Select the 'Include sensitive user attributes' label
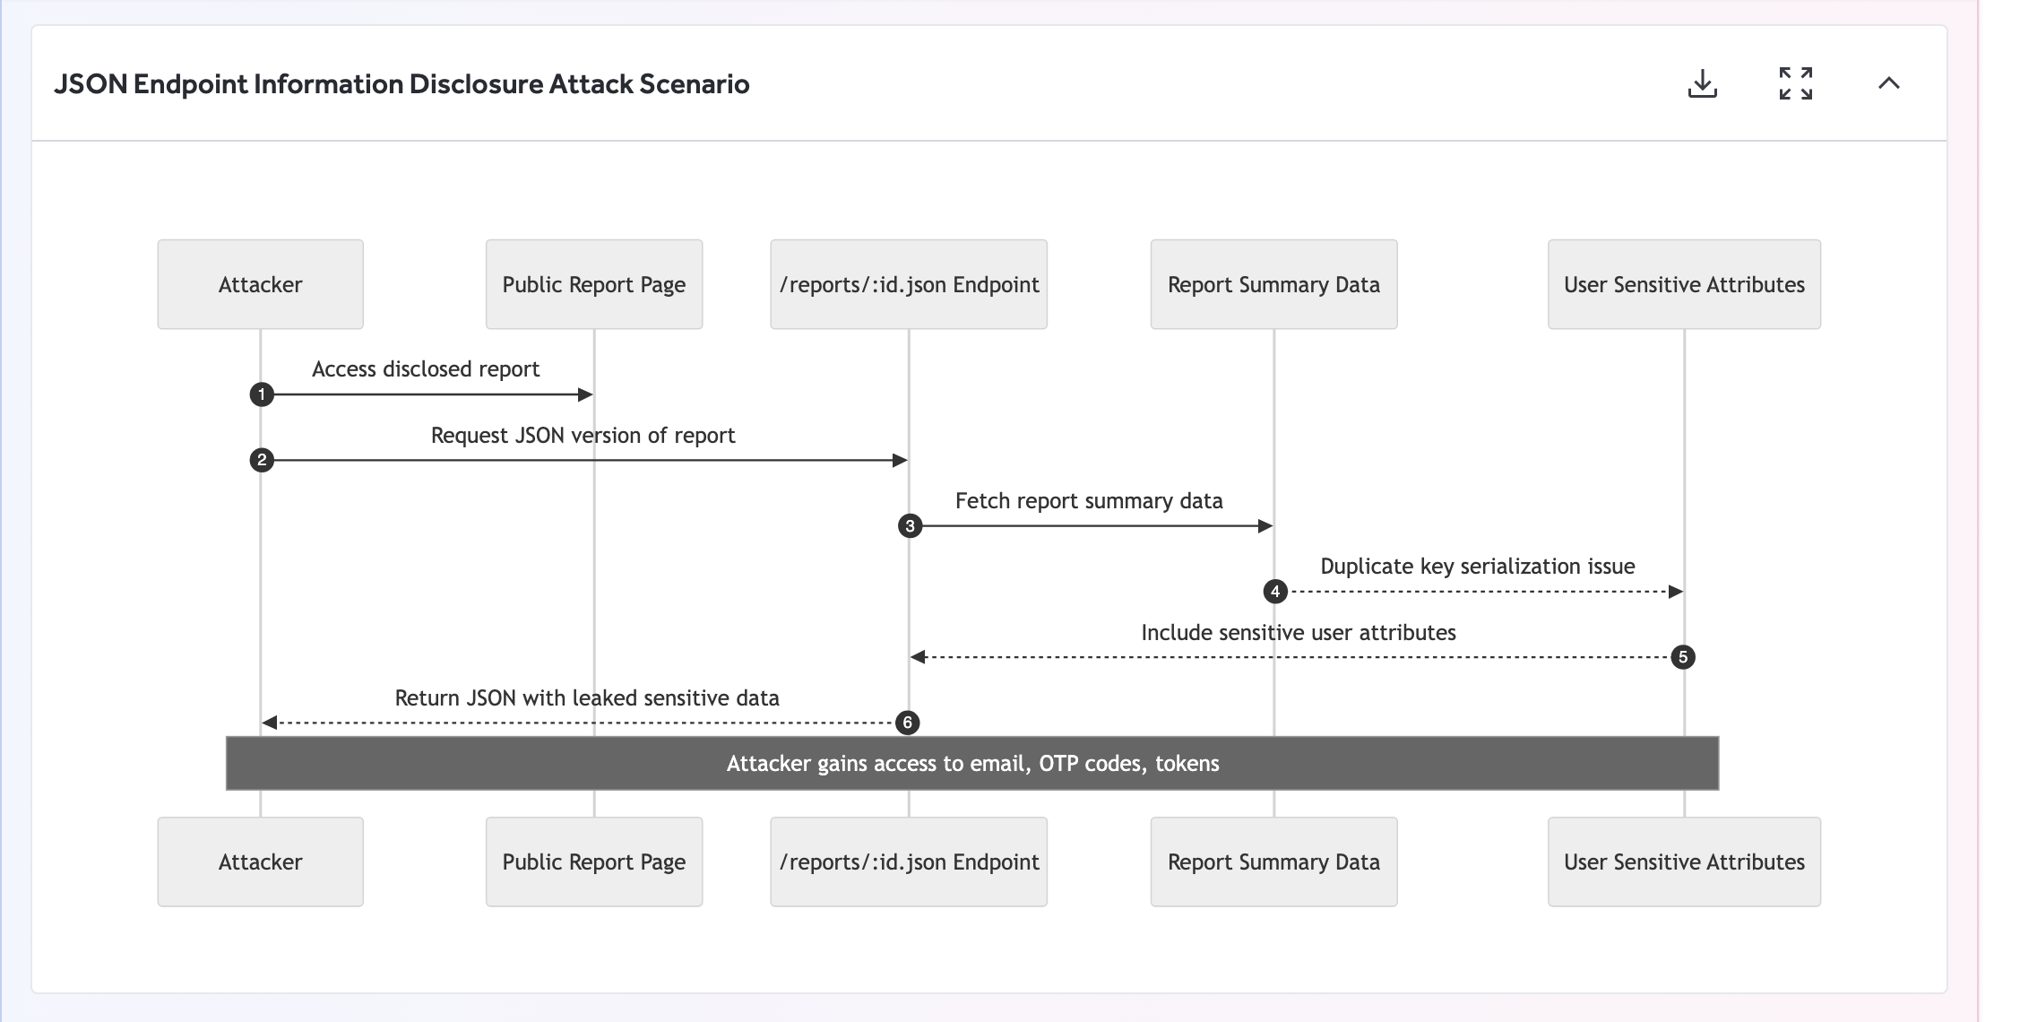 point(1297,632)
